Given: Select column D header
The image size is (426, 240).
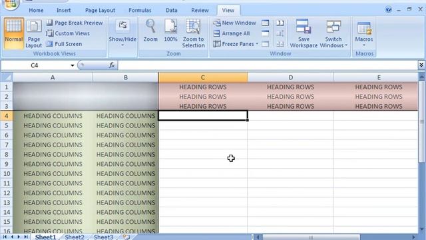Looking at the screenshot, I should coord(291,77).
